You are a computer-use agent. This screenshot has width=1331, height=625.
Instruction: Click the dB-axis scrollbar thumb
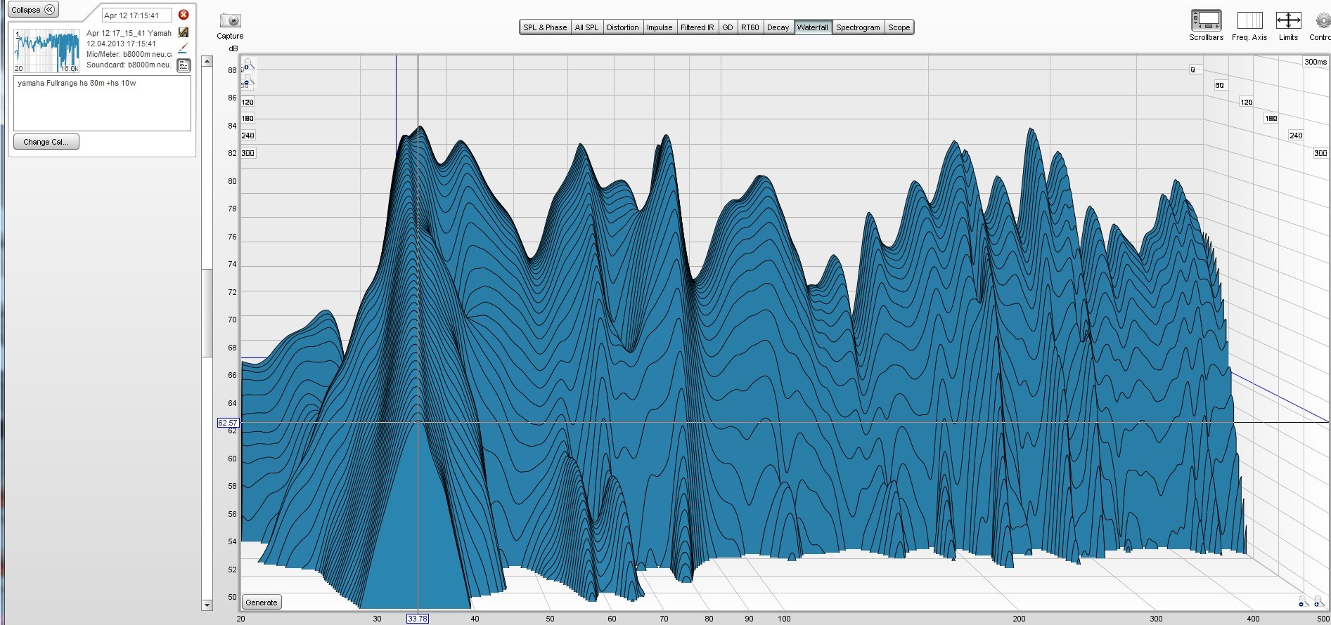pyautogui.click(x=207, y=312)
